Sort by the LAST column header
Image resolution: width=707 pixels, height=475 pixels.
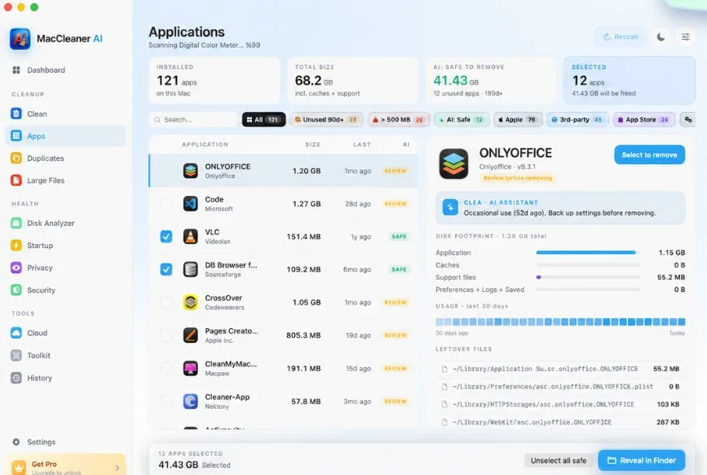click(x=361, y=144)
